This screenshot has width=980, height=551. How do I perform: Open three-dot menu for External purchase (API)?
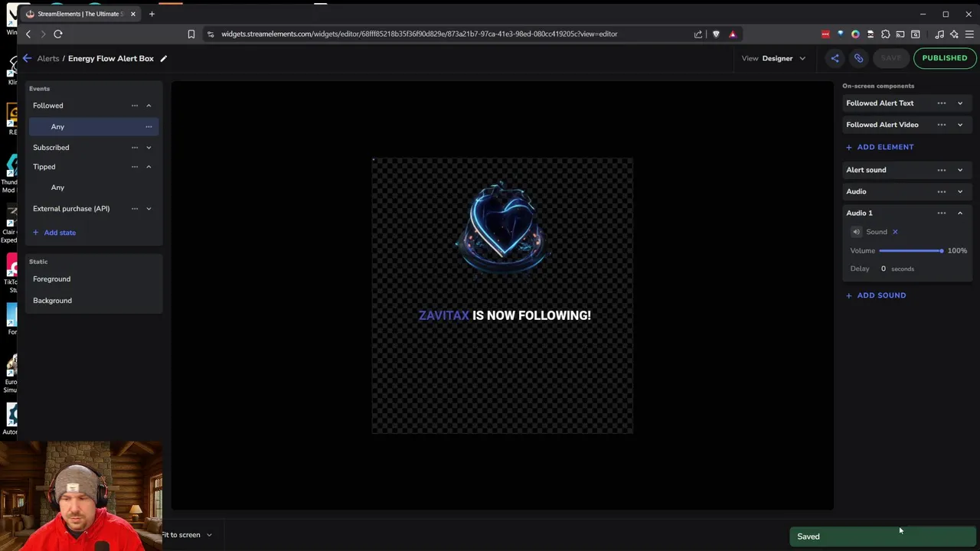pos(135,209)
